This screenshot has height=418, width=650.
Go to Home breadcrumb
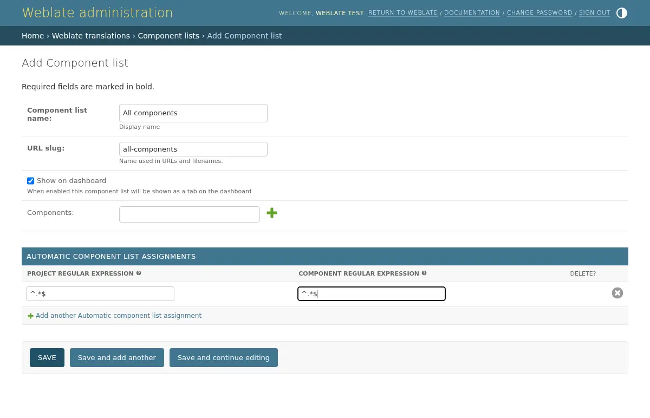(x=33, y=36)
